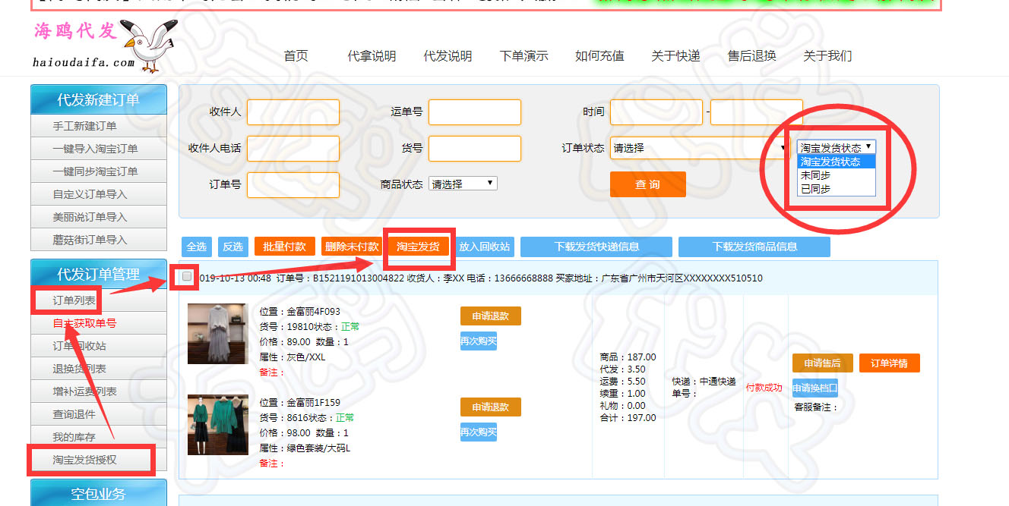Download shipping info via 下载发货快递信息
The image size is (1009, 506).
[x=596, y=247]
